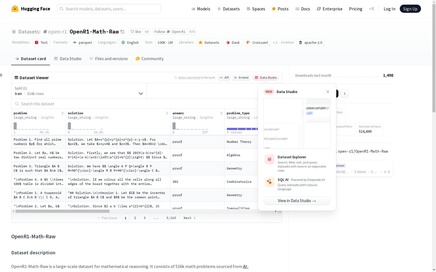Focus the Search this dataset field
The height and width of the screenshot is (272, 436).
click(135, 104)
